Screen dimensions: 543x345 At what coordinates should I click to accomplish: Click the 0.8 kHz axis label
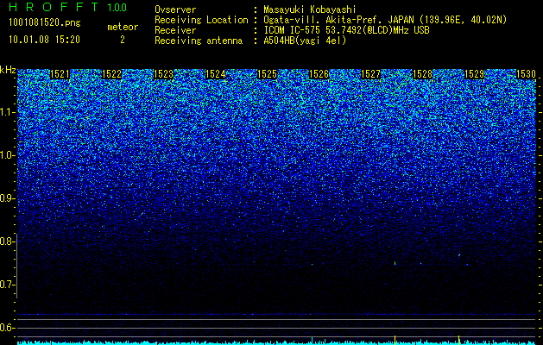pos(7,241)
